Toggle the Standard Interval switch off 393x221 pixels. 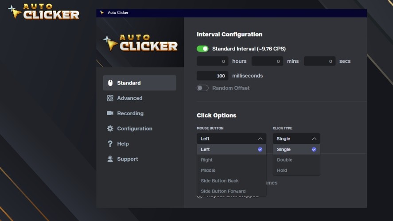(202, 49)
